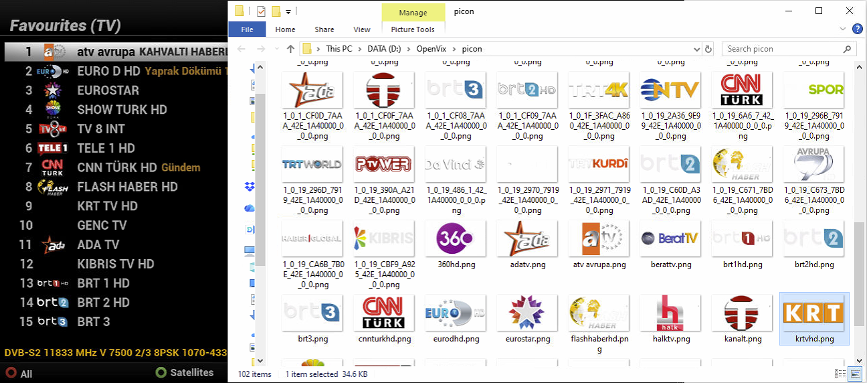Select channel 9 KRT TV HD
This screenshot has height=383, width=867.
(116, 206)
